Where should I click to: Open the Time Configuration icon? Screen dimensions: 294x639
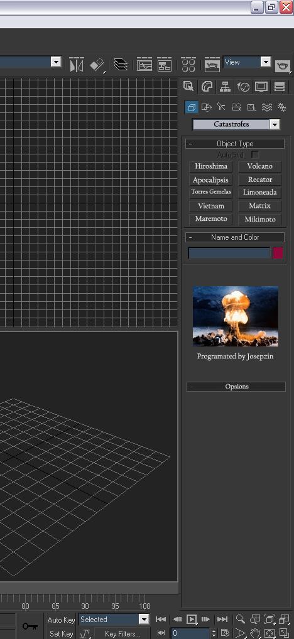tap(226, 633)
